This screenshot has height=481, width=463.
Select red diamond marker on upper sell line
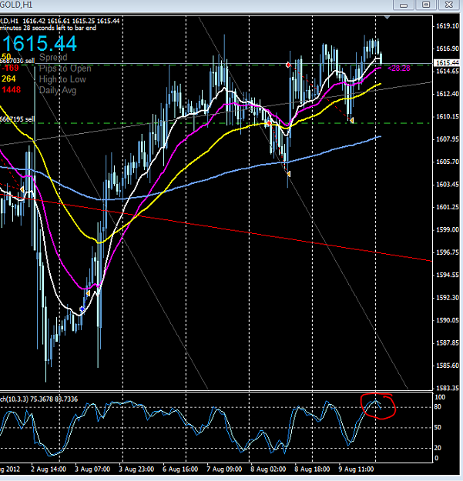point(288,65)
